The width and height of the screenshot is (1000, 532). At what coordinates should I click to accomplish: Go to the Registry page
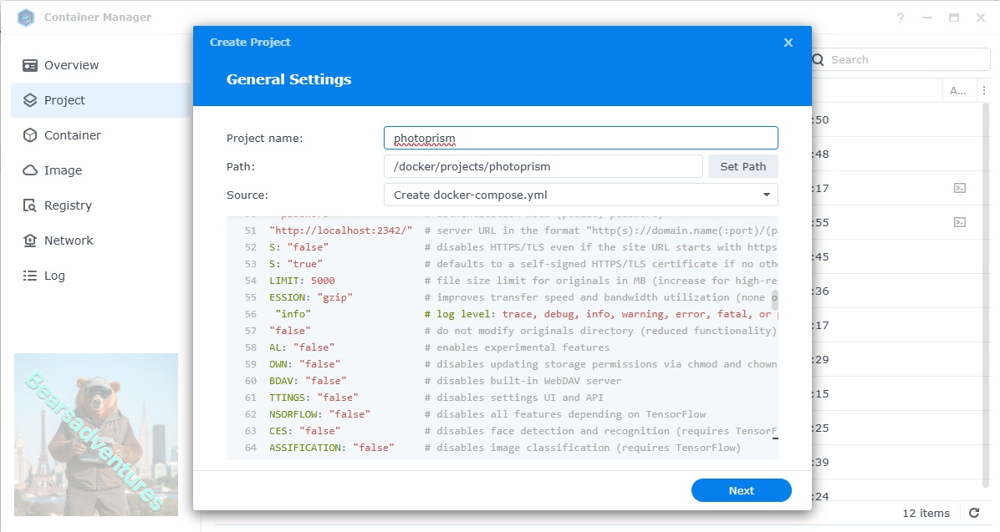[68, 205]
